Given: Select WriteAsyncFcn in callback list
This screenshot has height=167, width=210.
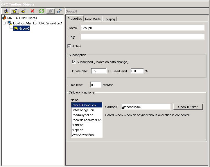Looking at the screenshot, I should pyautogui.click(x=87, y=135).
